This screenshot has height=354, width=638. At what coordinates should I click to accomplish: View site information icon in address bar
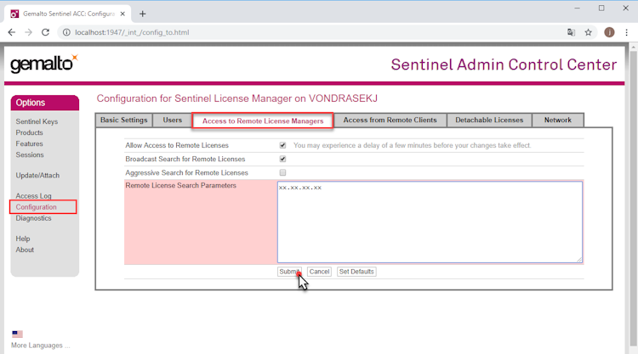(66, 32)
